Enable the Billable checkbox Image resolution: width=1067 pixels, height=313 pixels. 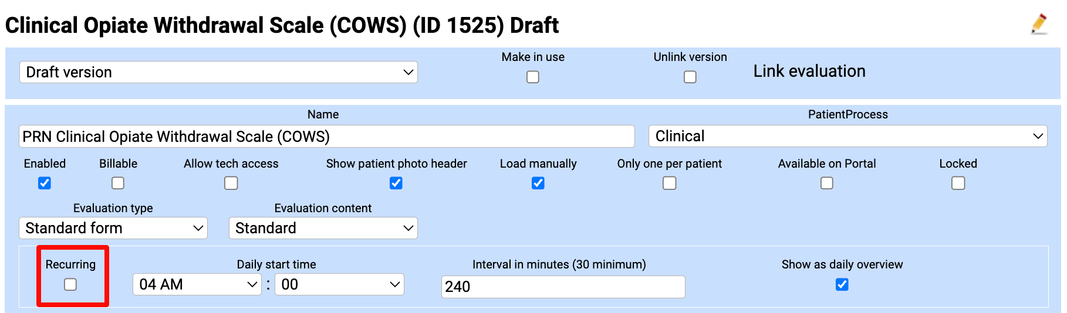[x=118, y=183]
